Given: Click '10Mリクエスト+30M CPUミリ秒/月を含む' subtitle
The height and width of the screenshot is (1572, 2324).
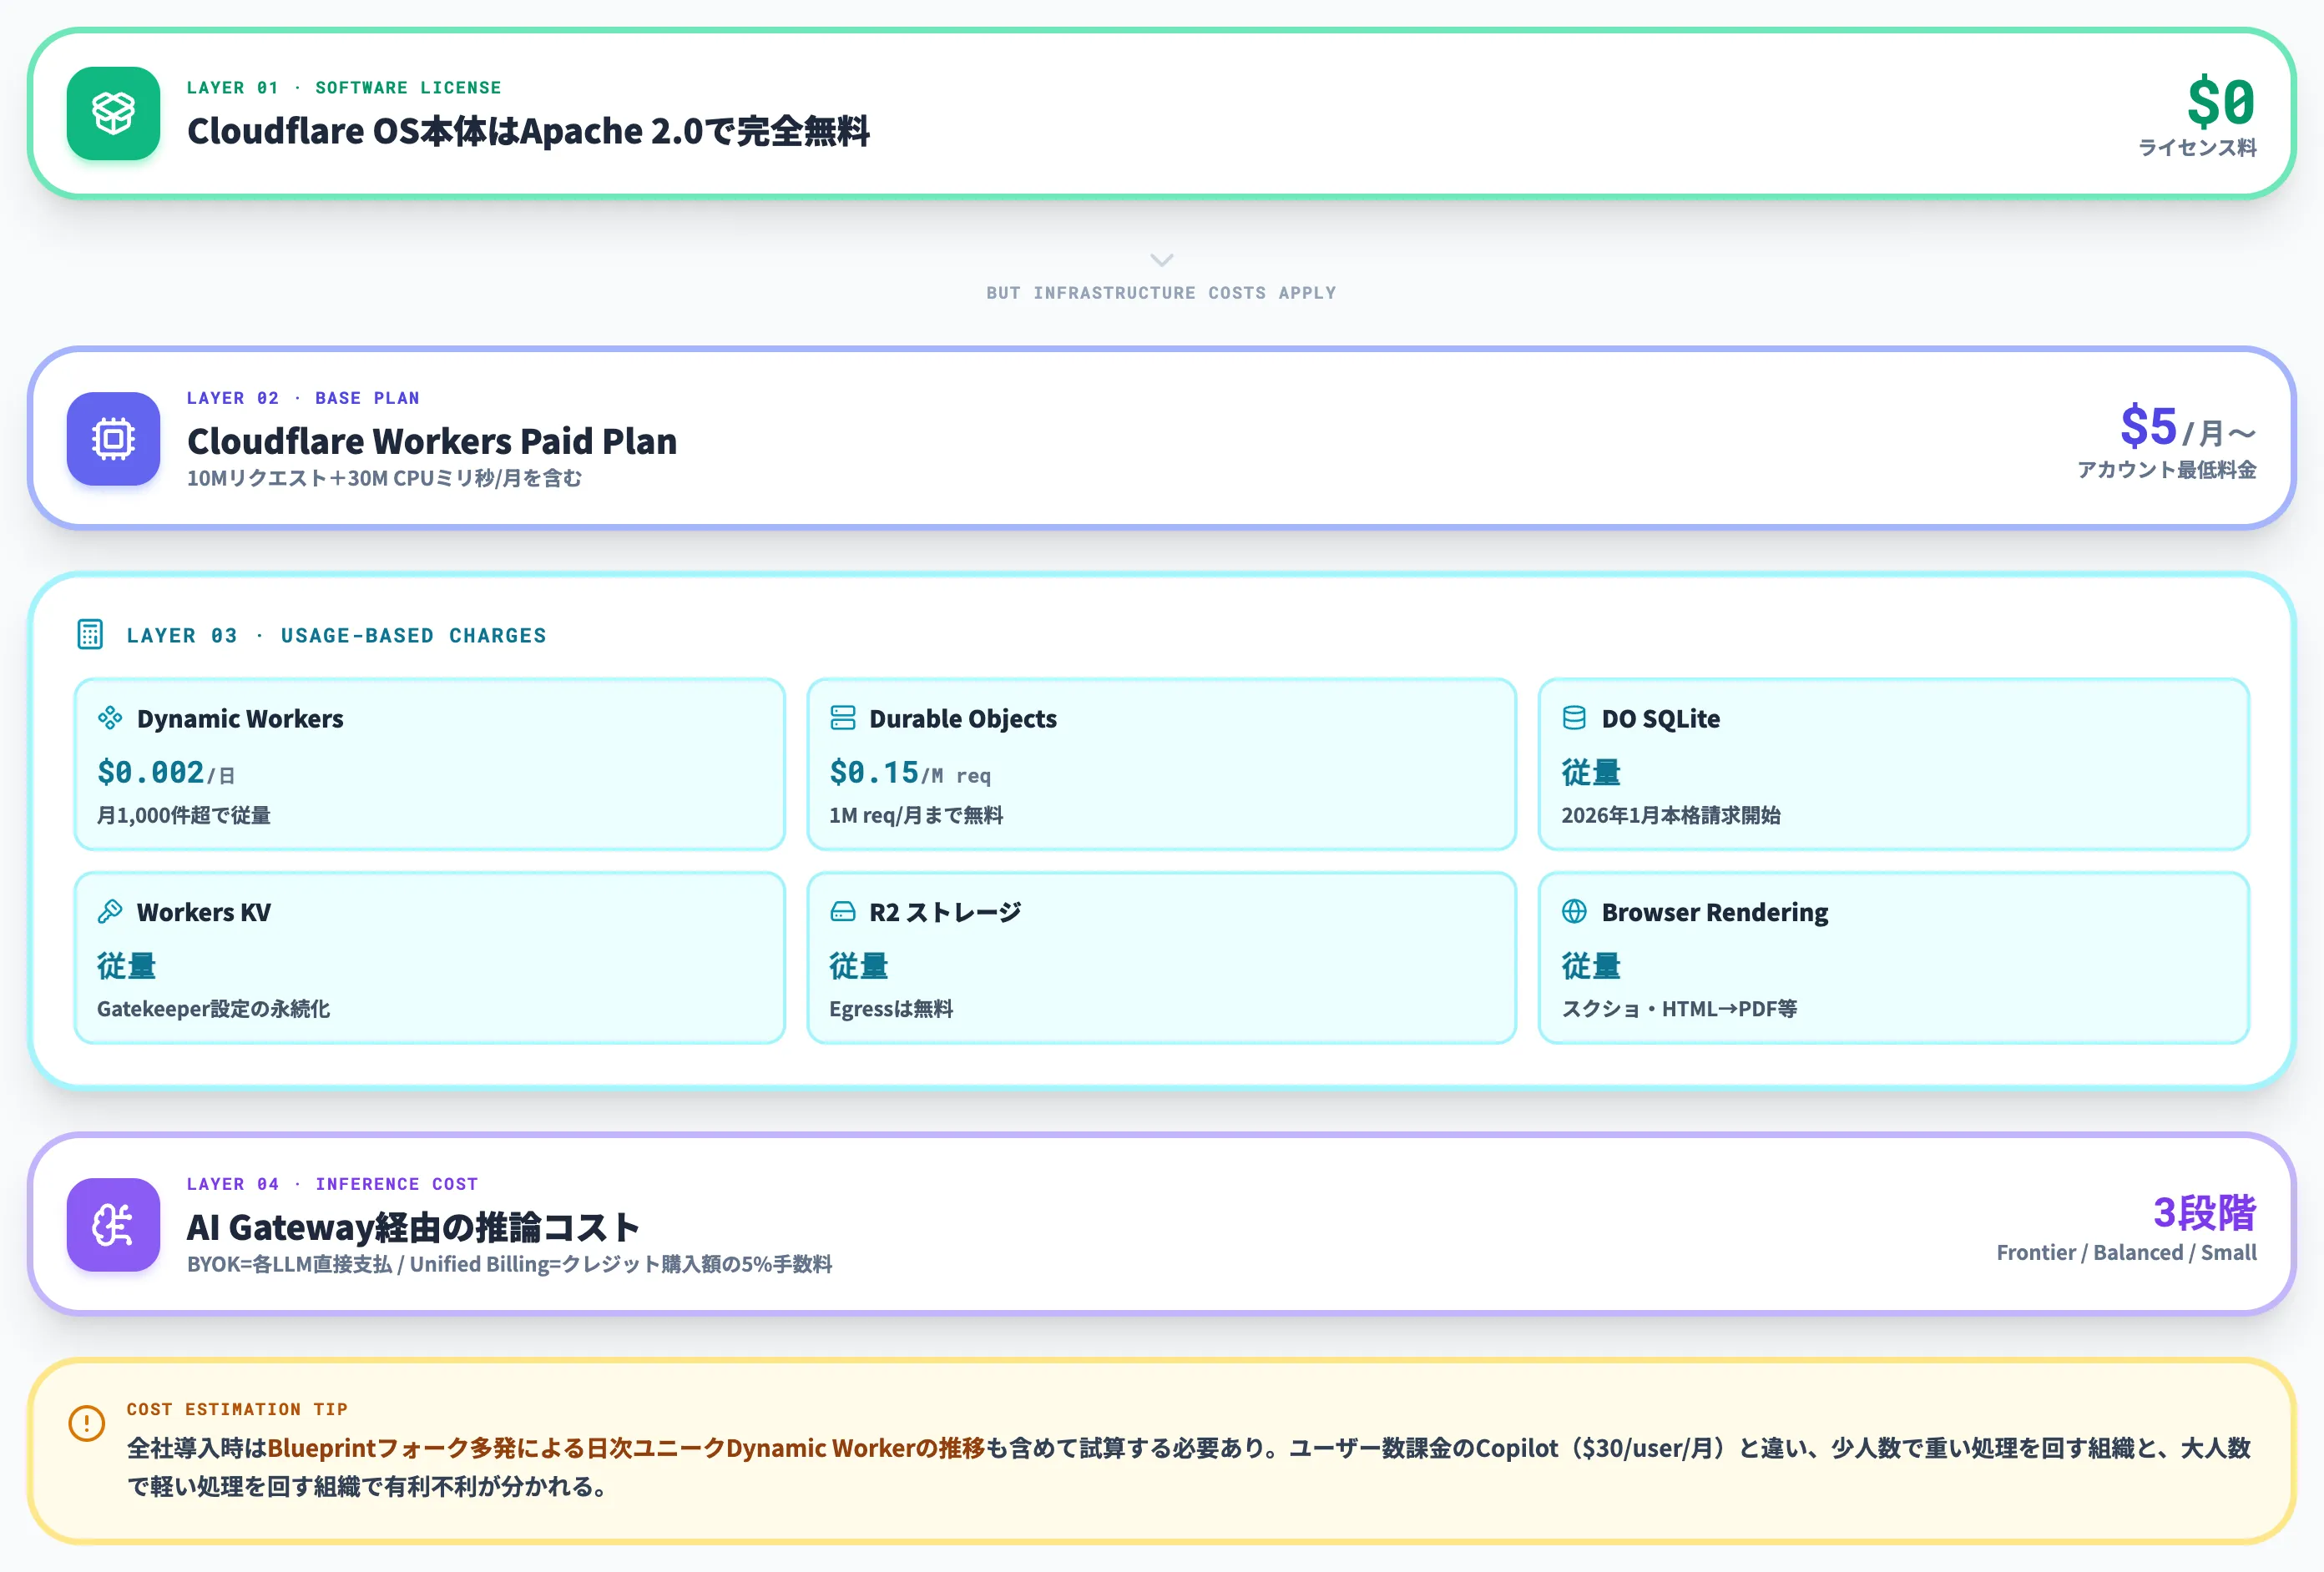Looking at the screenshot, I should coord(384,478).
